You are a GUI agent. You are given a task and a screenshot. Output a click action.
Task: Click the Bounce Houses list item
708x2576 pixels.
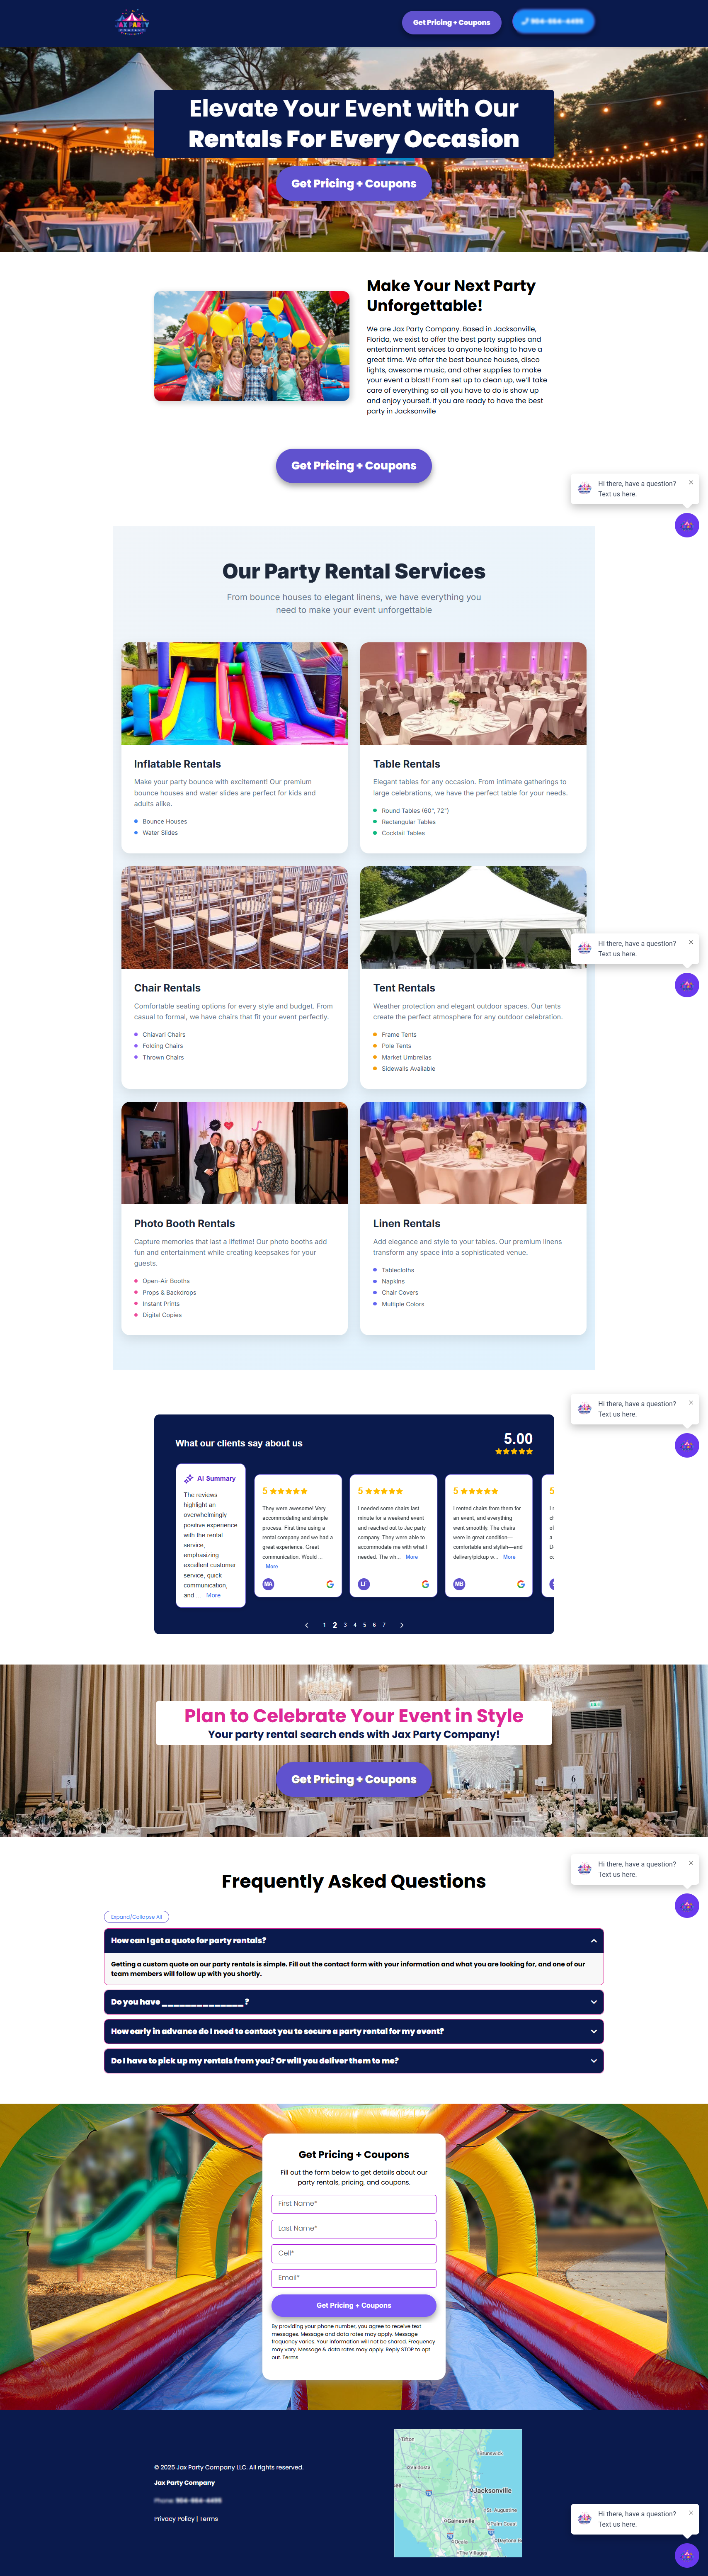coord(165,822)
